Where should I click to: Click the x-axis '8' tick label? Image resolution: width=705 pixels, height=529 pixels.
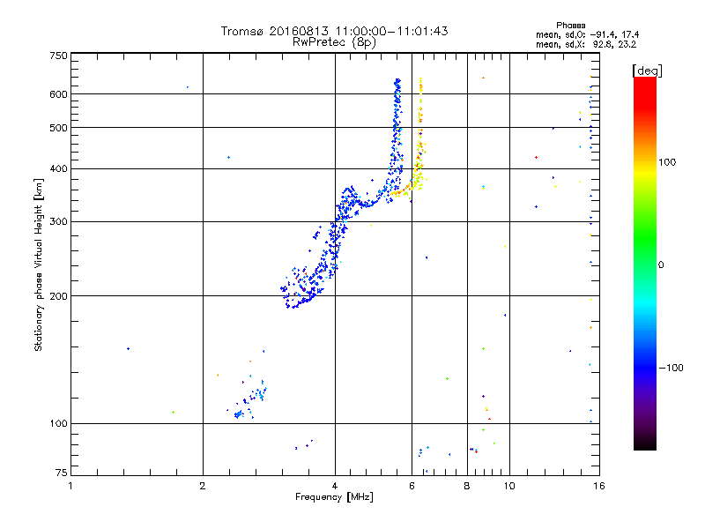point(467,486)
